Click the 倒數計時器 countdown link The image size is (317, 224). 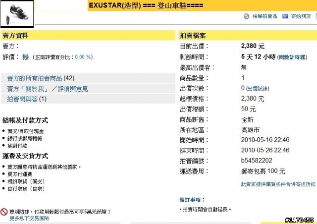[292, 57]
